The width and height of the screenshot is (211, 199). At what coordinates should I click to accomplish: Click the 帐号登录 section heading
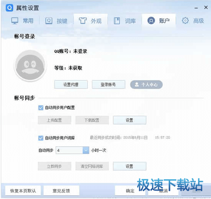25,37
